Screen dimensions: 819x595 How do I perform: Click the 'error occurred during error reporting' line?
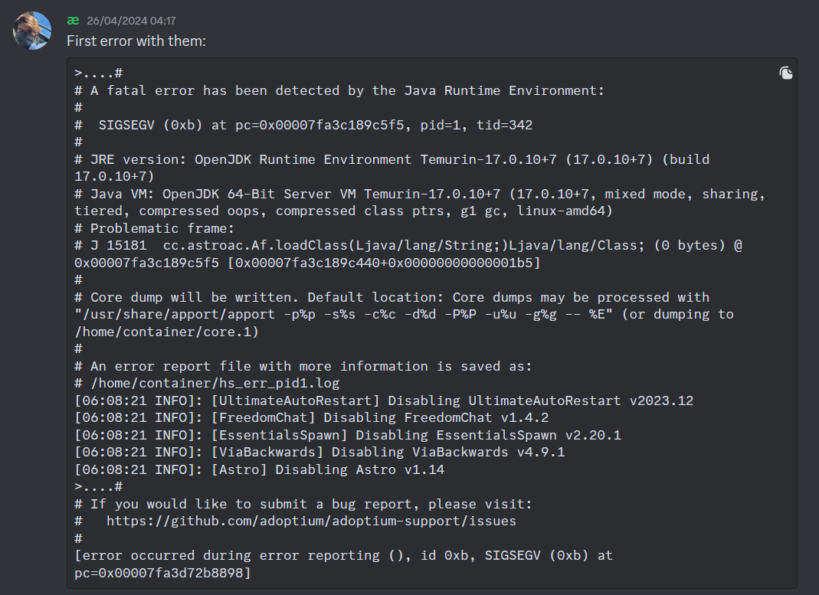[x=343, y=555]
